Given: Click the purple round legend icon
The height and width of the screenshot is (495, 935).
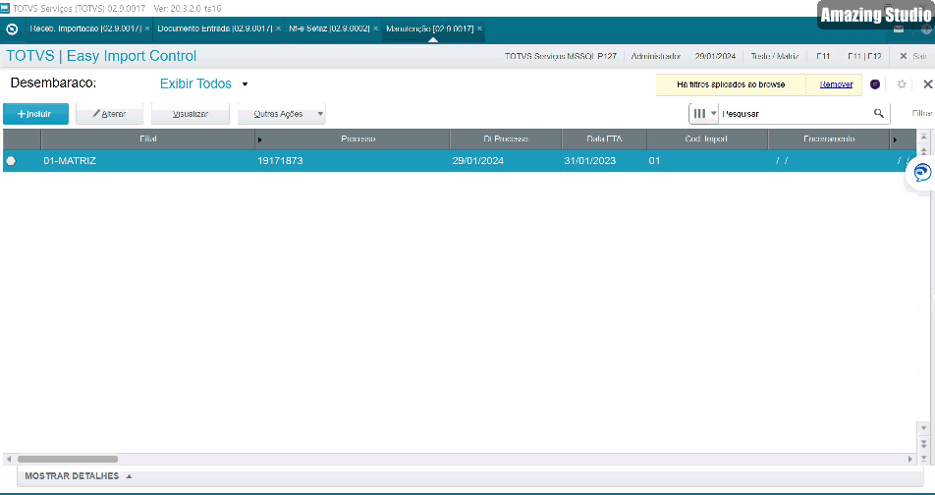Looking at the screenshot, I should click(x=875, y=84).
